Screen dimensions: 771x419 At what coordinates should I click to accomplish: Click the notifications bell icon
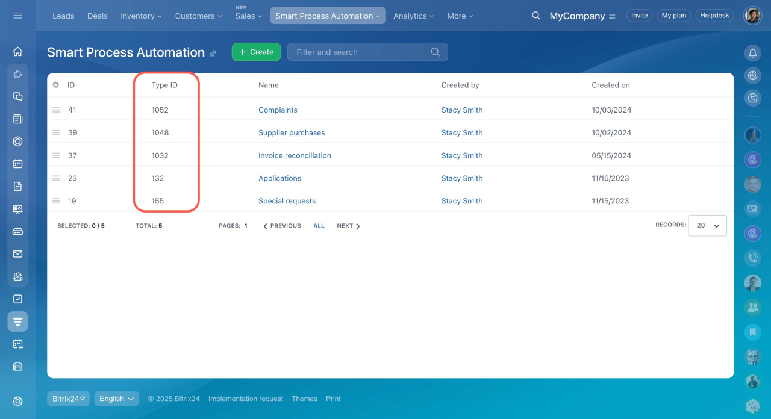(x=752, y=53)
